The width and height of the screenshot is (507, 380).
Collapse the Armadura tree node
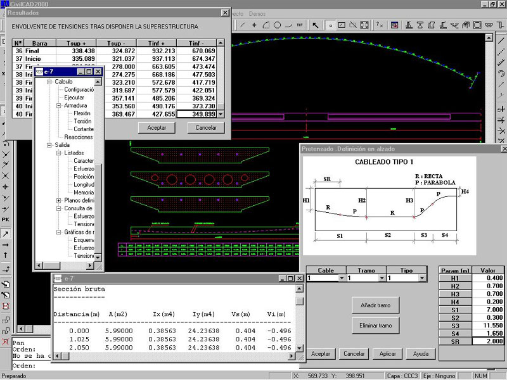[58, 106]
